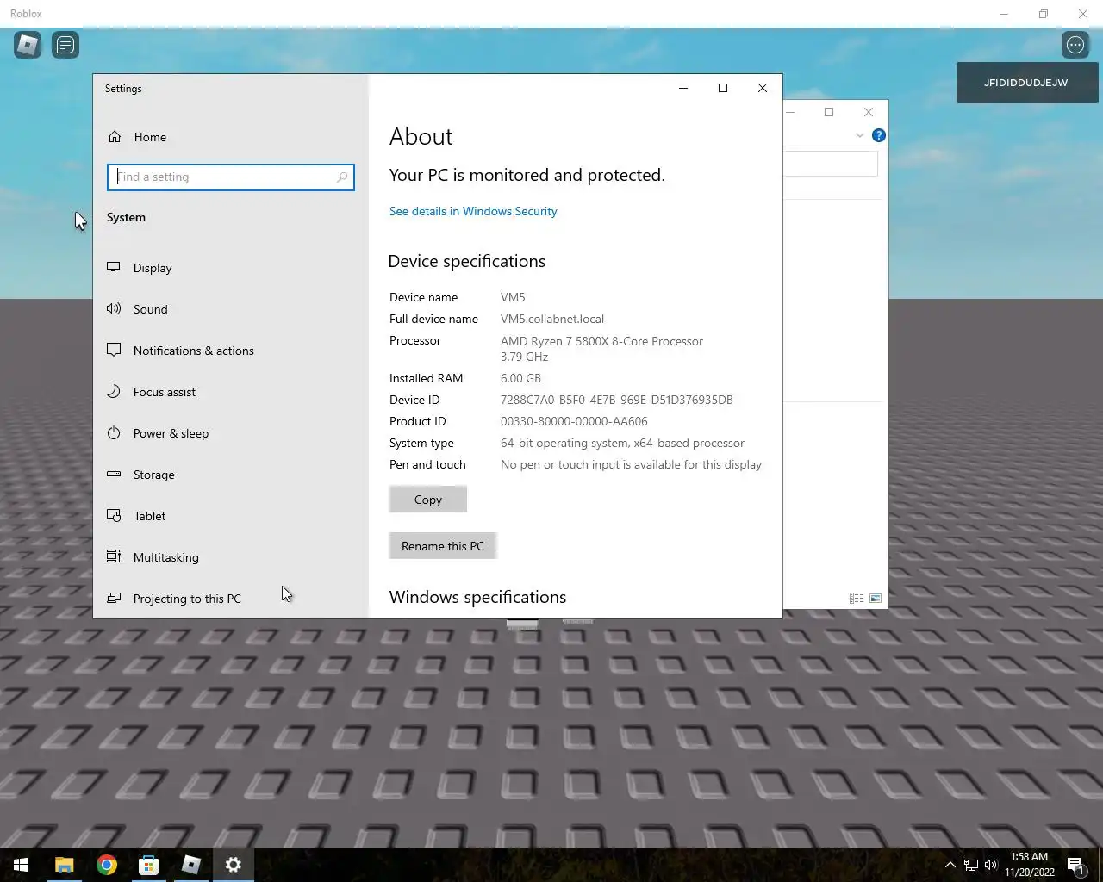Image resolution: width=1103 pixels, height=882 pixels.
Task: Click the Projecting to this PC icon
Action: [x=114, y=598]
